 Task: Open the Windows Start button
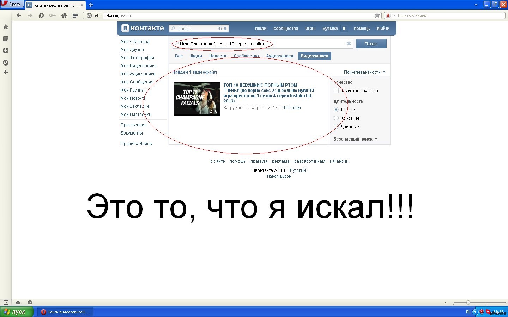(16, 312)
